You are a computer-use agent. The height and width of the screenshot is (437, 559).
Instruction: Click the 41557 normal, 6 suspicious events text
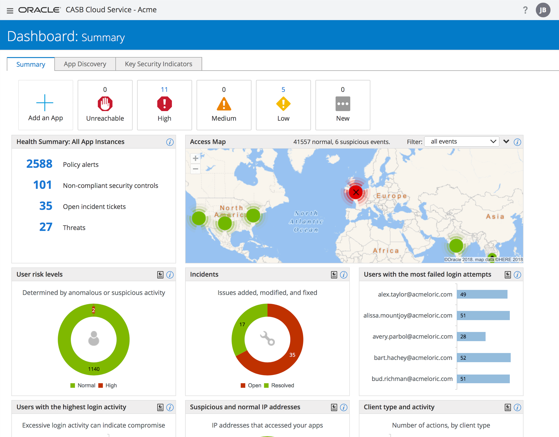pos(342,142)
